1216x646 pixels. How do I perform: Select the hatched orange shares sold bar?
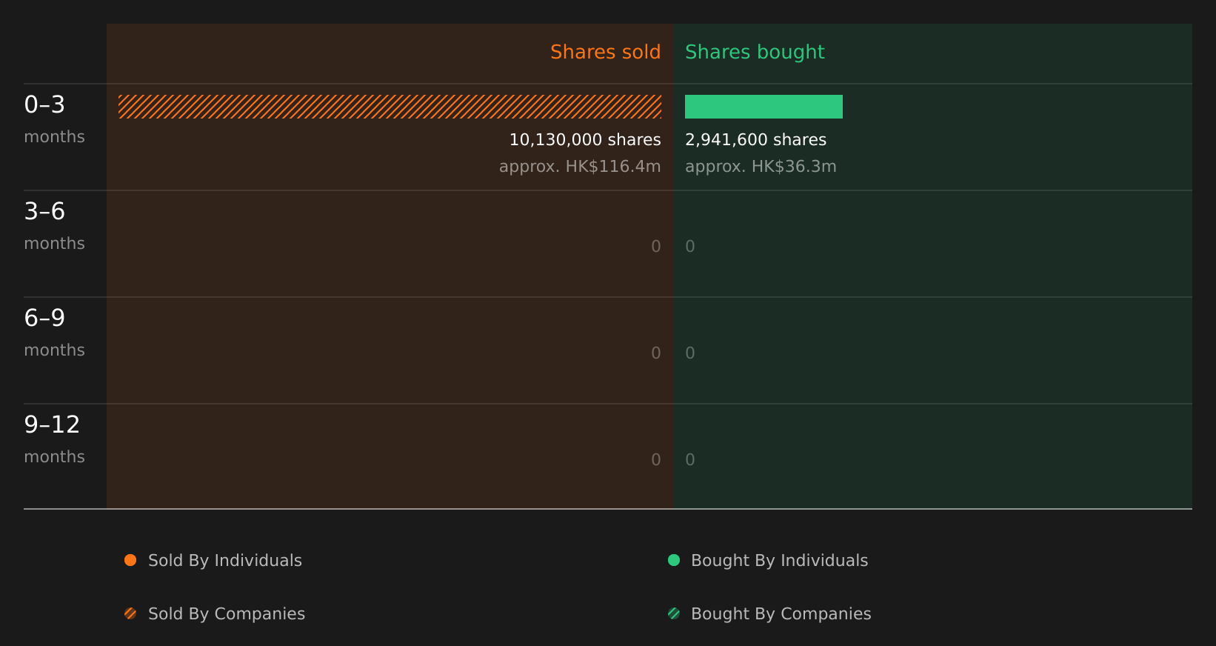390,107
